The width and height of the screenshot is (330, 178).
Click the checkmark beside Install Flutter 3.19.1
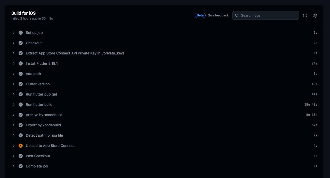click(x=21, y=63)
